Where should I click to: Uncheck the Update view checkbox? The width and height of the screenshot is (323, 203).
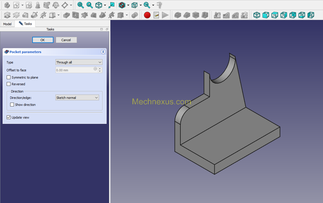pos(8,117)
